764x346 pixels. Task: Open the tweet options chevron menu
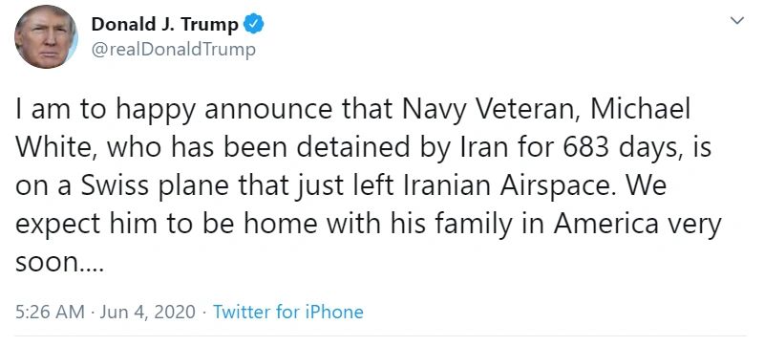pos(737,20)
